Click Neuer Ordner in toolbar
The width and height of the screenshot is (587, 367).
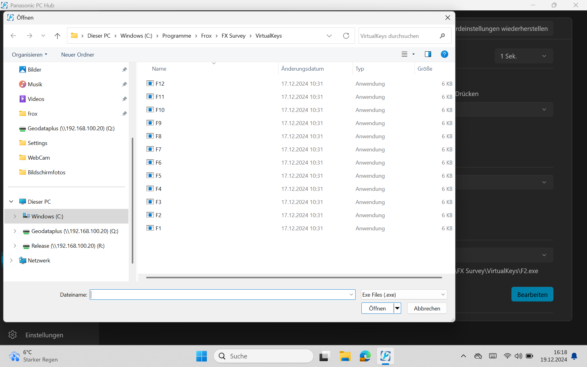78,54
